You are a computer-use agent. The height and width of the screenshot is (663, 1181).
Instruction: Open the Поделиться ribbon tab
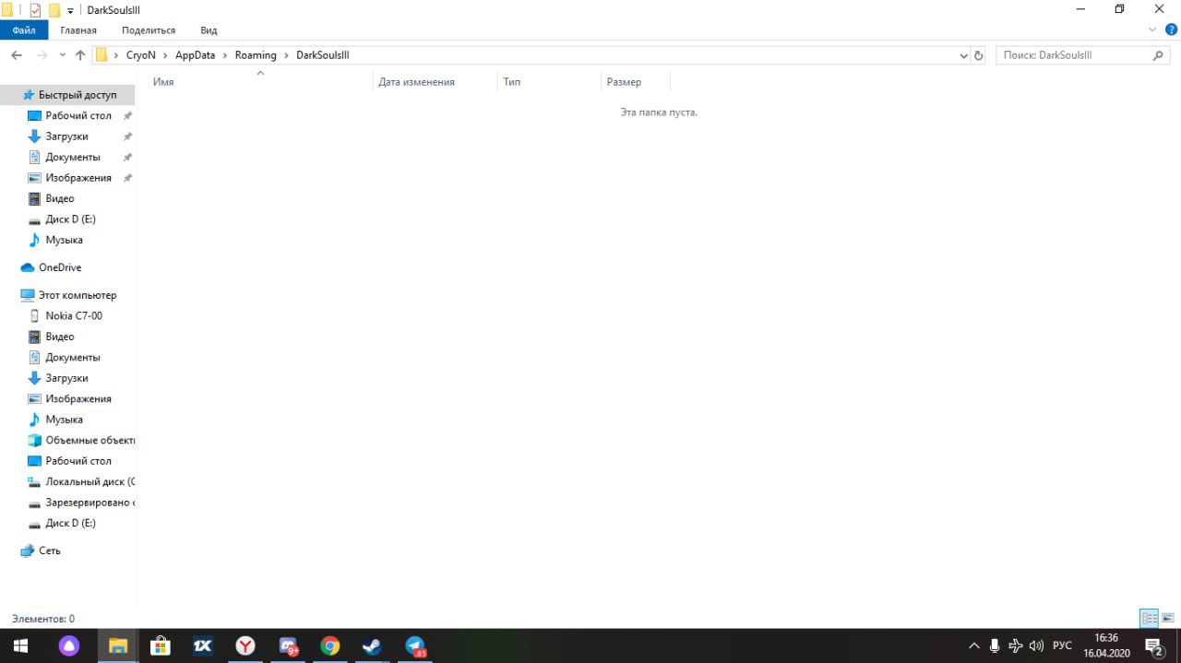pyautogui.click(x=149, y=30)
